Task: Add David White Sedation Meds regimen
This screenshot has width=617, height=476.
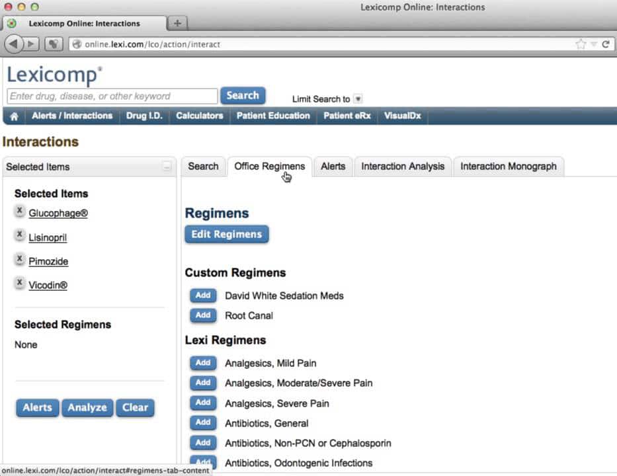Action: [203, 296]
